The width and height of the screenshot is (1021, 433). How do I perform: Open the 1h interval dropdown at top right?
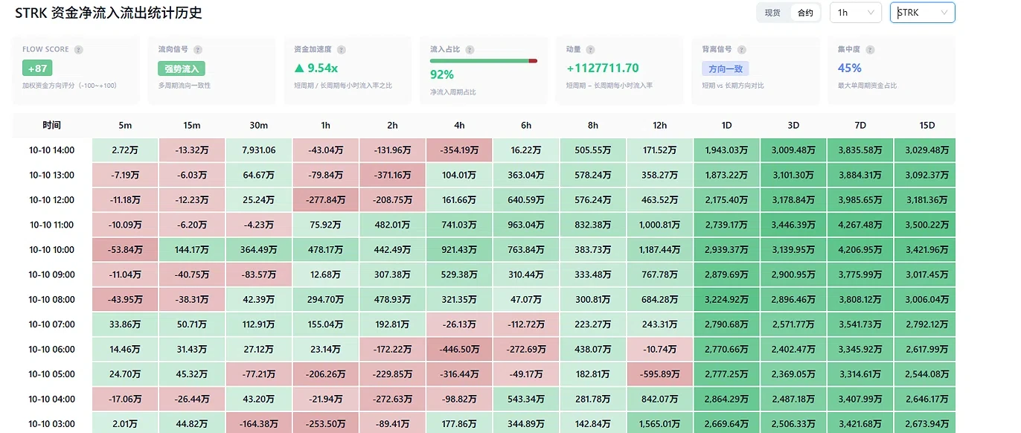coord(856,13)
